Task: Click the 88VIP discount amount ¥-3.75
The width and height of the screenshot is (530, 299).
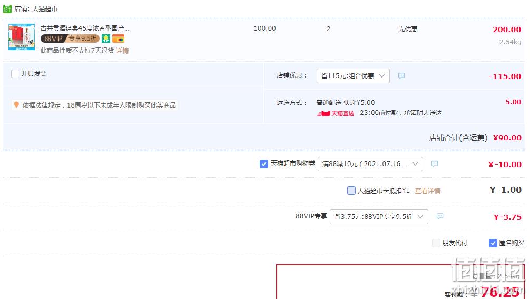Action: click(x=507, y=217)
